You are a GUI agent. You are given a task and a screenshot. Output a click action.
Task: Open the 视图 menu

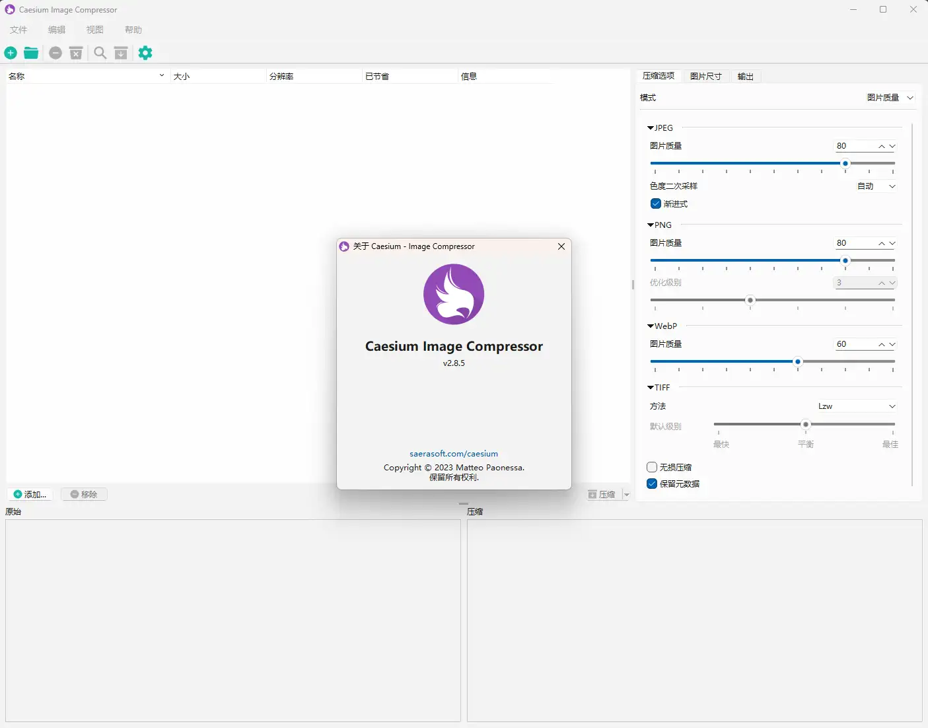(95, 30)
